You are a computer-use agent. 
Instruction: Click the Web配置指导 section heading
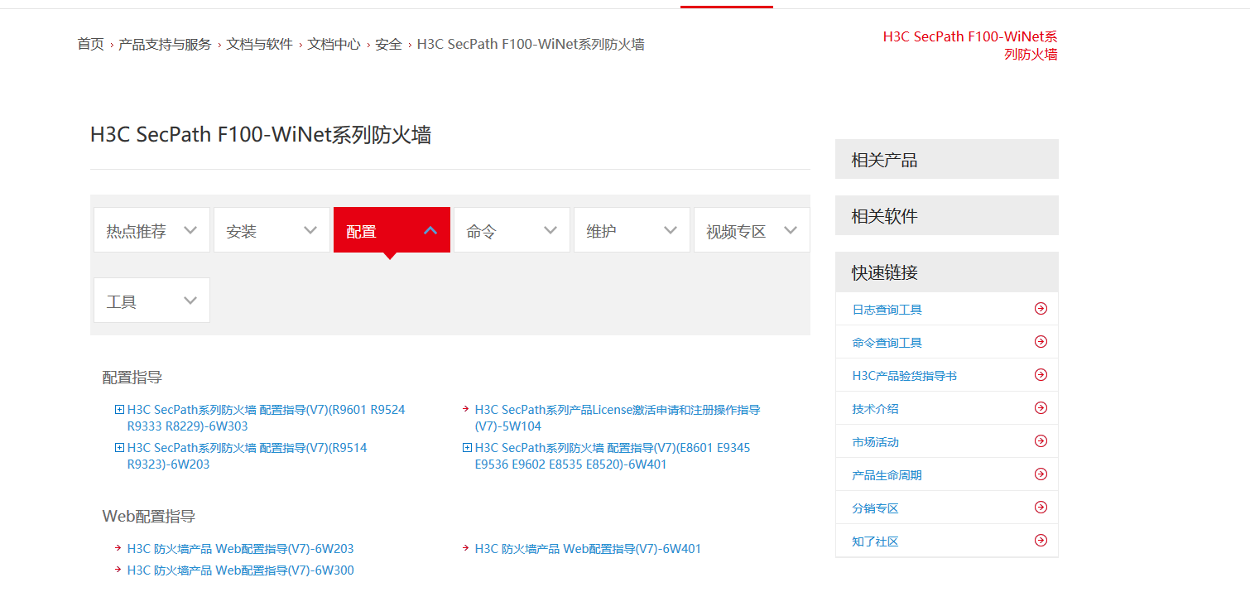coord(149,517)
